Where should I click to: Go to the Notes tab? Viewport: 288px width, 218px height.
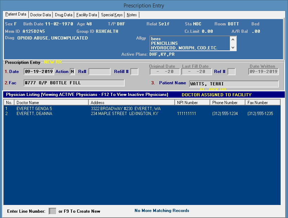click(x=132, y=15)
